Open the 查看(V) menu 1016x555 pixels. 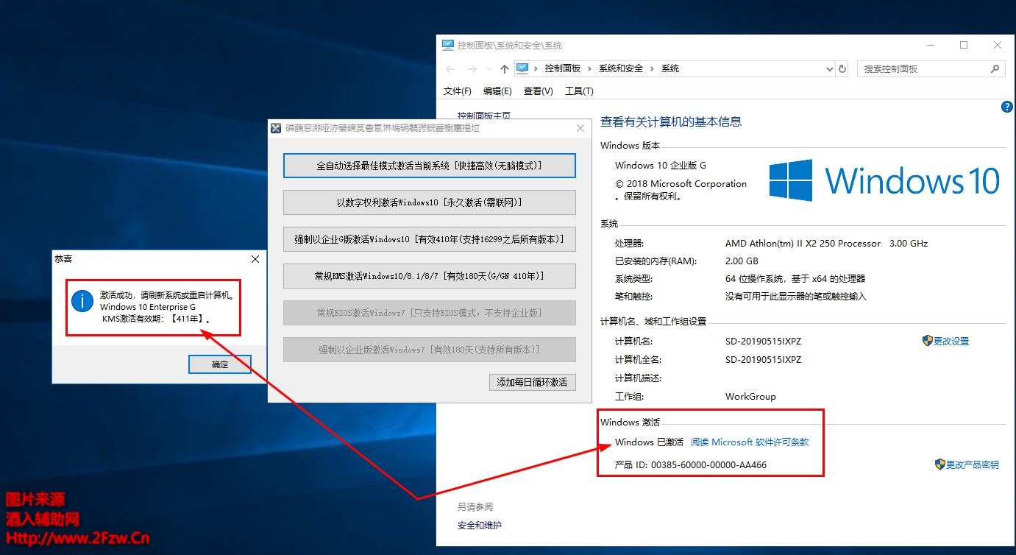(538, 91)
